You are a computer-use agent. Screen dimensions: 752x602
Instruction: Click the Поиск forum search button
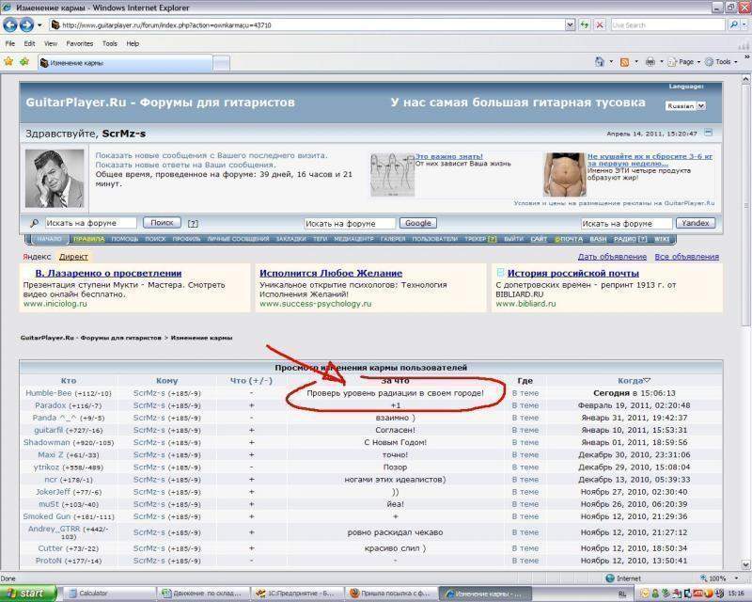tap(163, 223)
